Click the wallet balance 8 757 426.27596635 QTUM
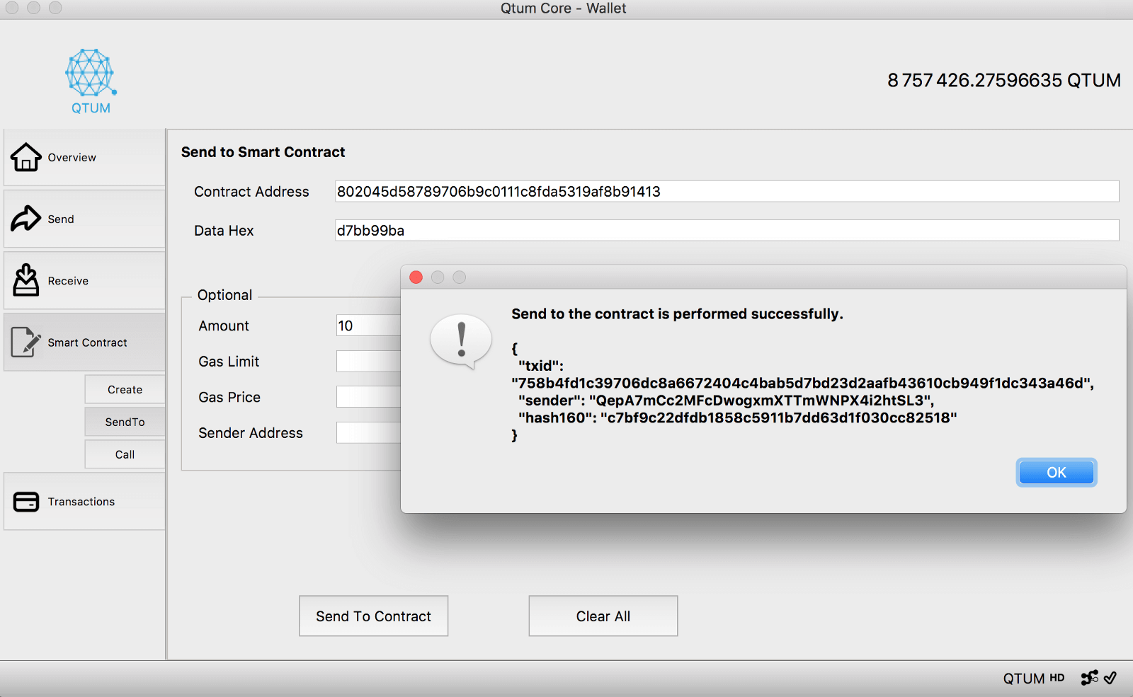 pyautogui.click(x=1004, y=80)
